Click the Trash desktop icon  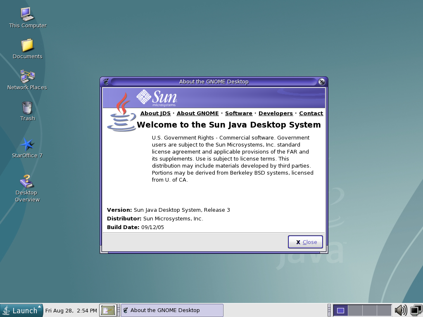click(27, 108)
